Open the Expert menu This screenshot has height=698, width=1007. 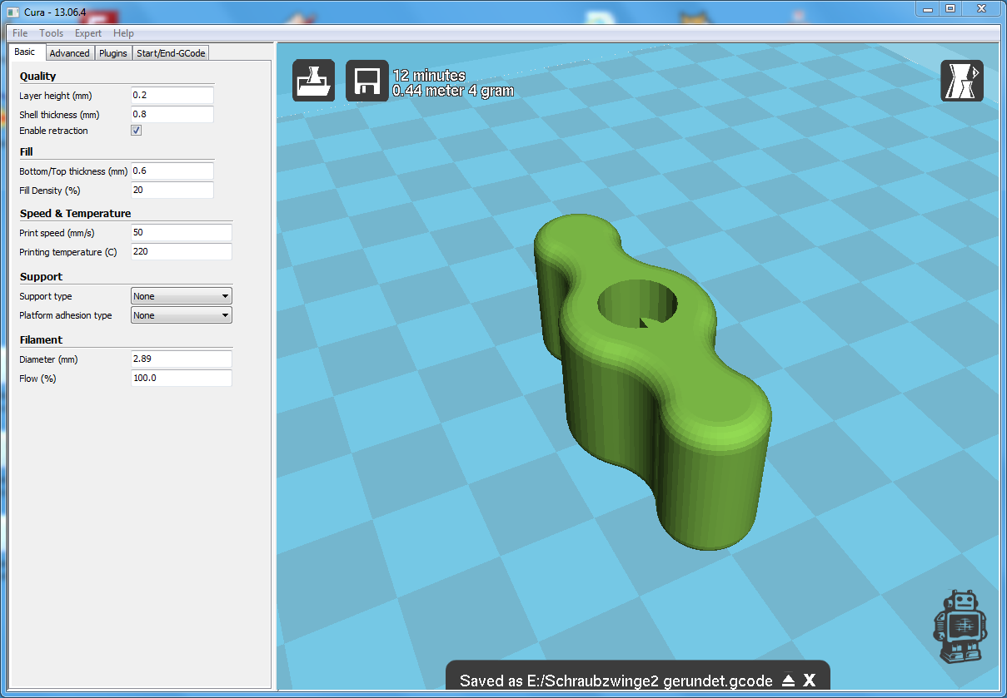coord(87,33)
